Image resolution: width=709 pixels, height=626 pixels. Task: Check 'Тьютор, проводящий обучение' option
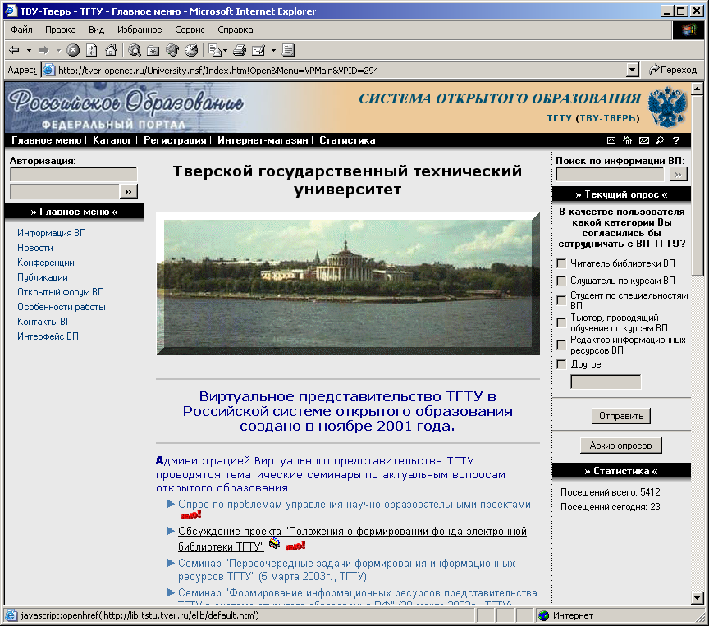pos(561,322)
